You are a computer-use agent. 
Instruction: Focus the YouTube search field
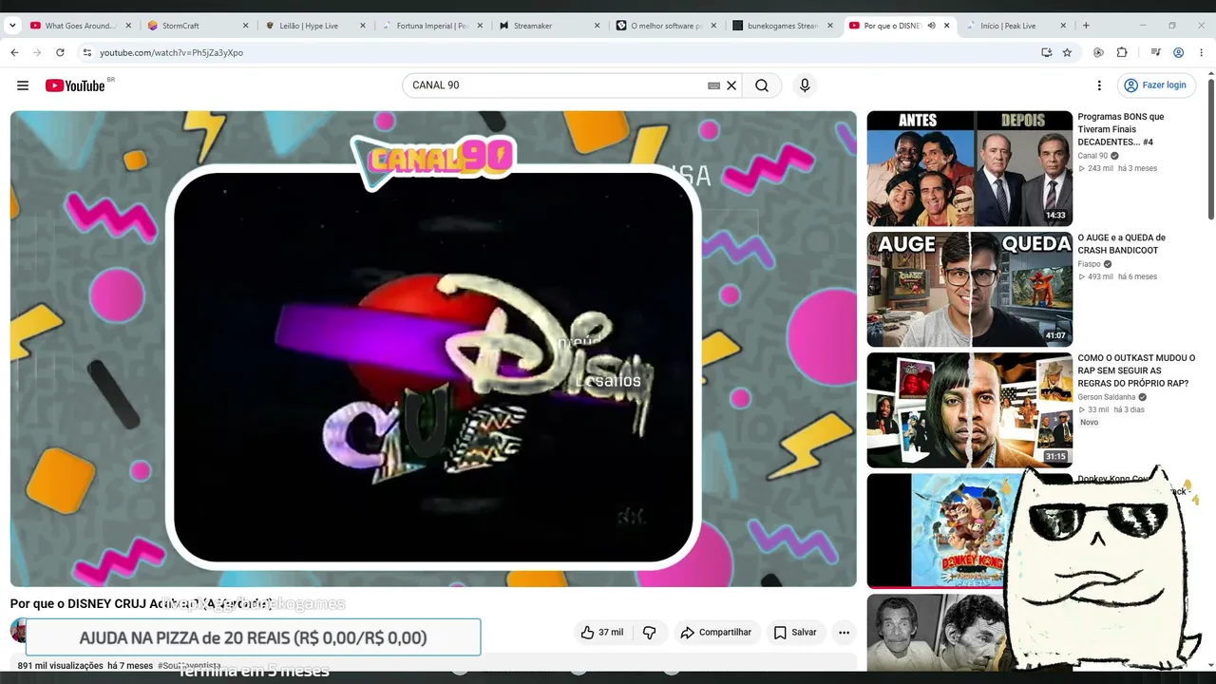click(556, 85)
